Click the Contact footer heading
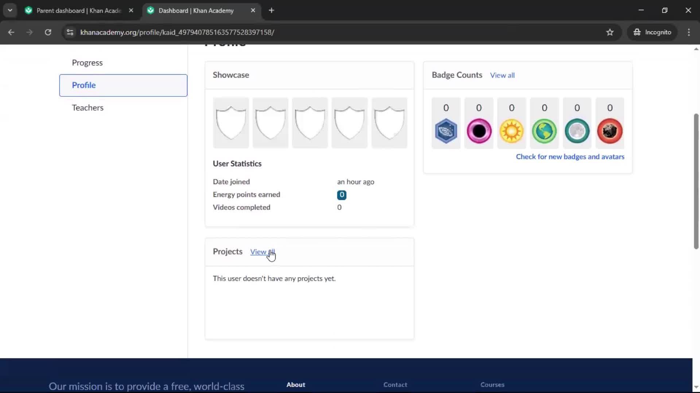This screenshot has height=393, width=700. (x=395, y=385)
